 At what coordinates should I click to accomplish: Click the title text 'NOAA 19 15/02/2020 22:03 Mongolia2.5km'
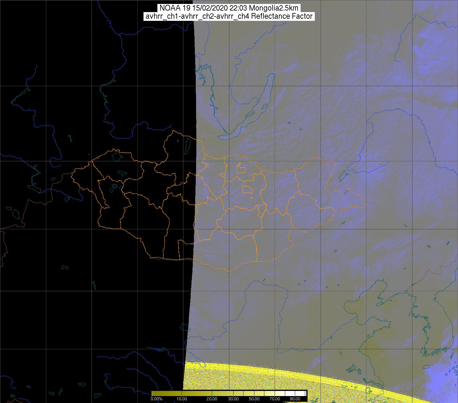[229, 8]
